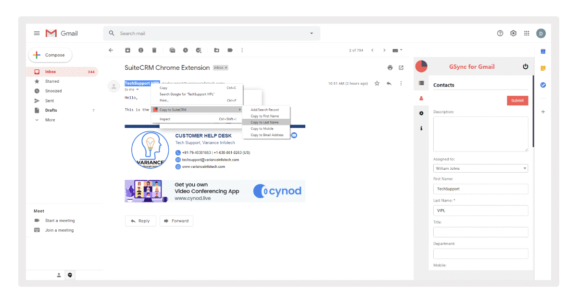Open Google Keep side panel
This screenshot has width=577, height=303.
[x=543, y=68]
